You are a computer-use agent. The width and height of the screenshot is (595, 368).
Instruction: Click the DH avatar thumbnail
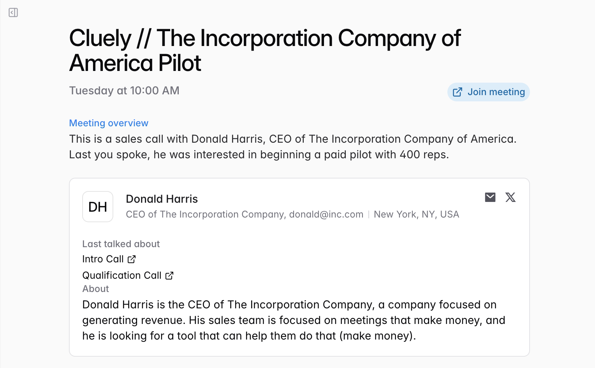[x=98, y=207]
